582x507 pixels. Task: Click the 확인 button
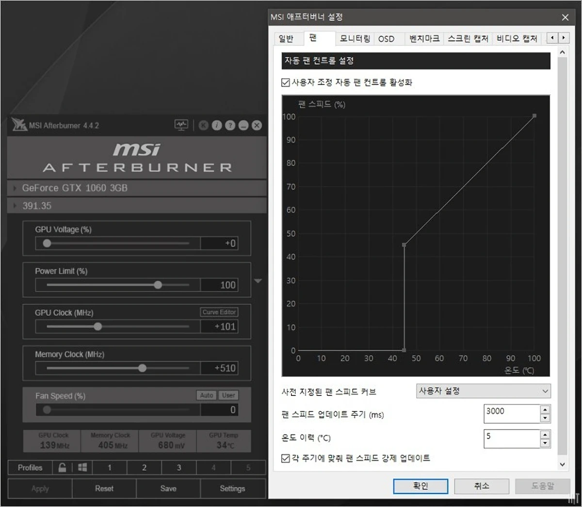tap(420, 486)
